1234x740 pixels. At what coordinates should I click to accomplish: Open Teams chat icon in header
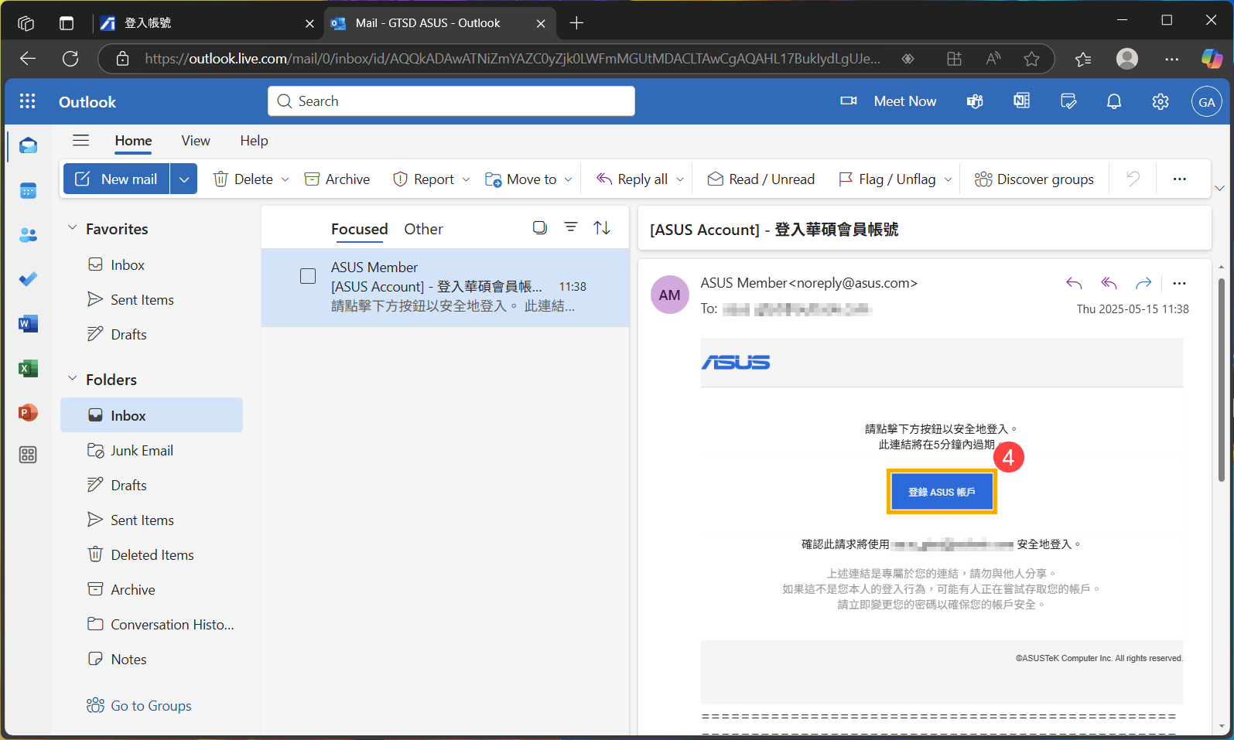(x=975, y=101)
